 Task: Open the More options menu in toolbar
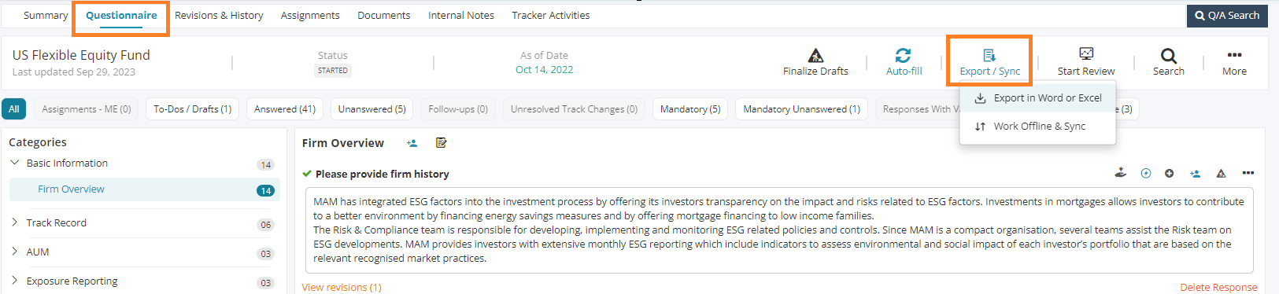(x=1234, y=62)
